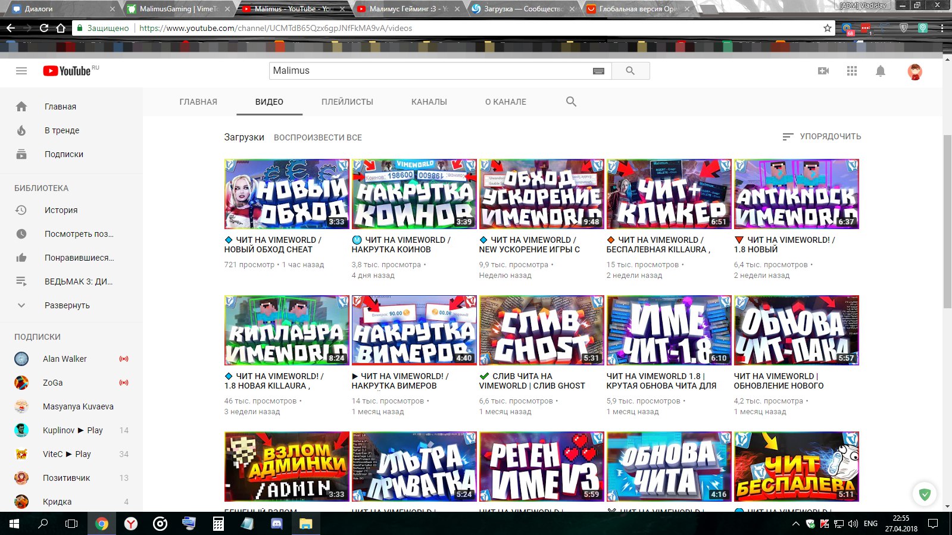The width and height of the screenshot is (952, 535).
Task: Open Yandex browser from taskbar
Action: tap(131, 524)
